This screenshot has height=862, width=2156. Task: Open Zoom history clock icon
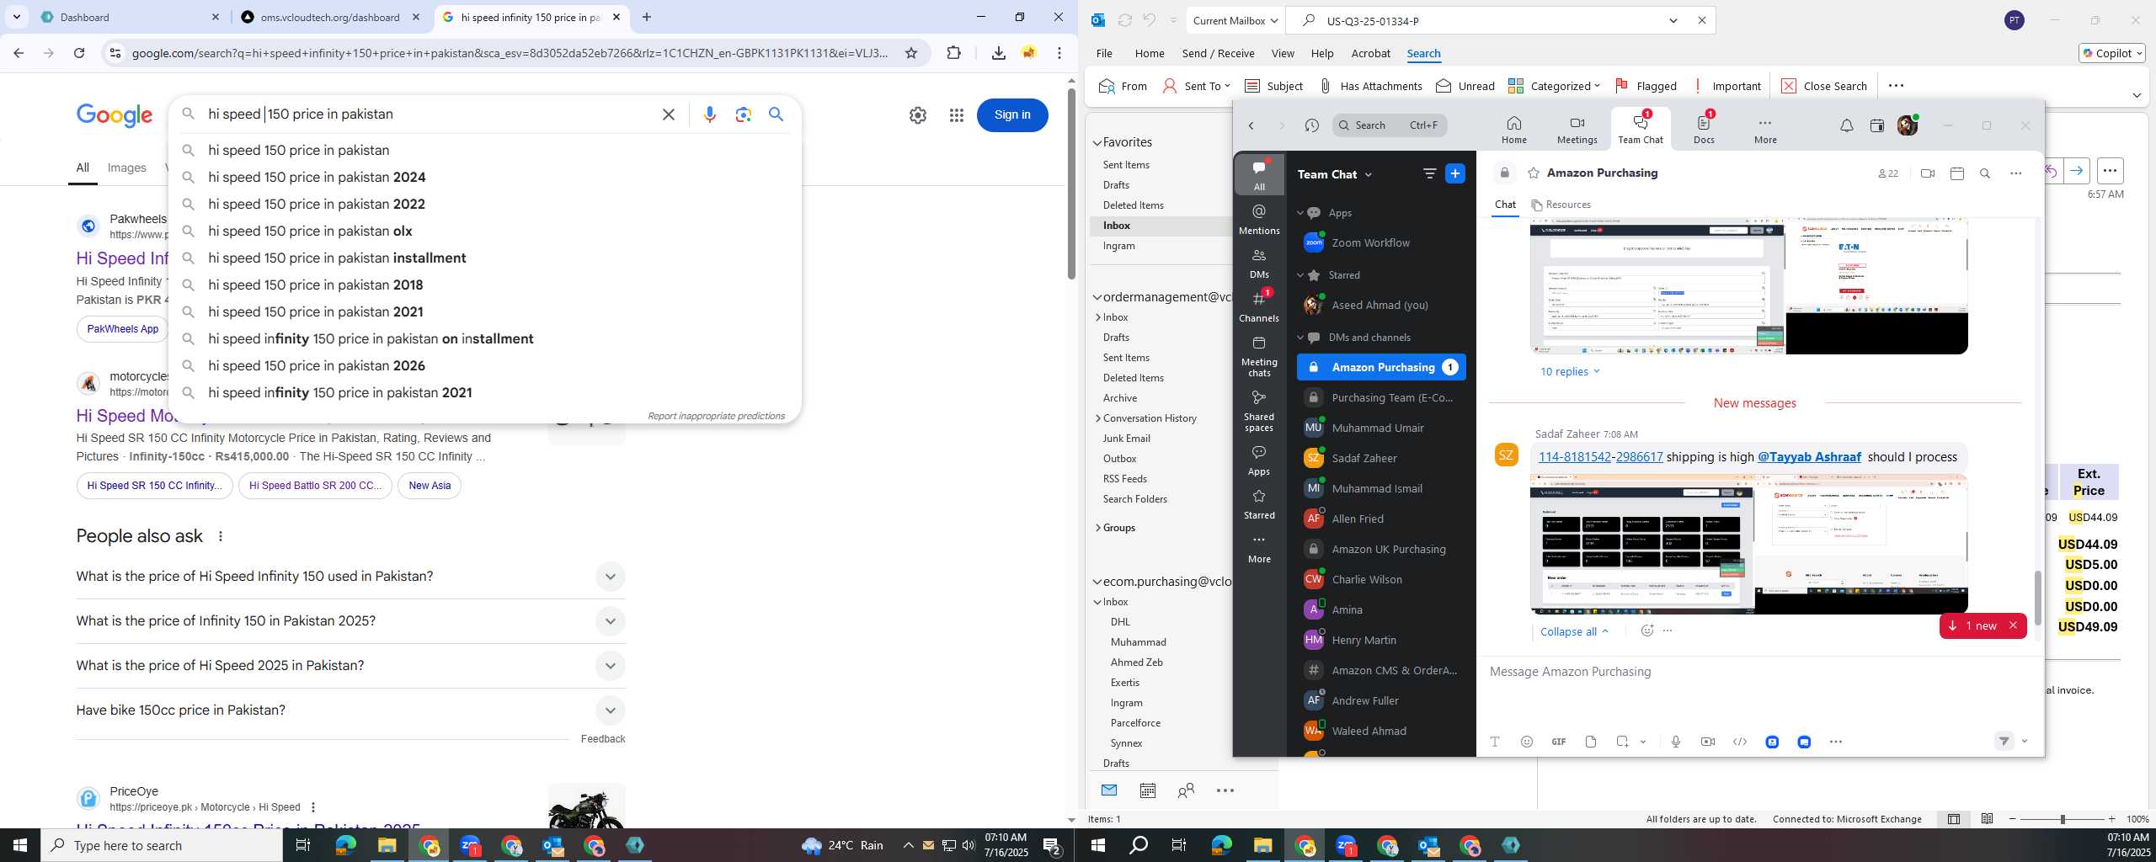pos(1311,125)
